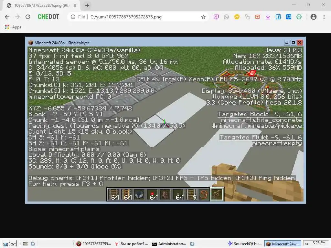The height and width of the screenshot is (248, 331).
Task: Click 'Targeted Fluid: -9, -61, 6' text
Action: pyautogui.click(x=261, y=138)
